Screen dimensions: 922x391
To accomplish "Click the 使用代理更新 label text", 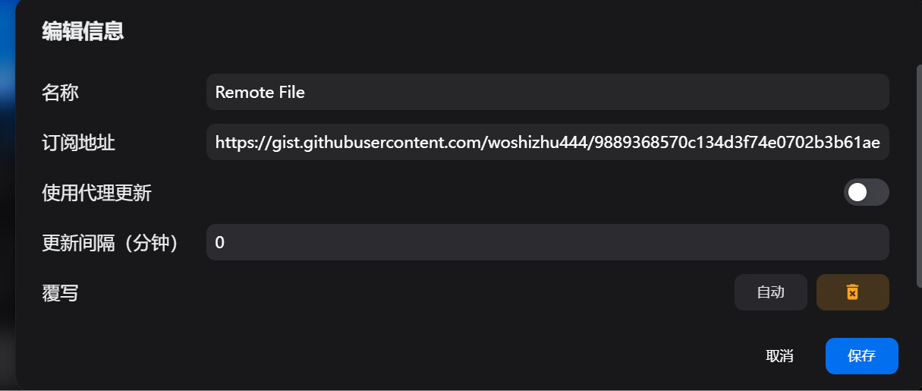I will (x=96, y=193).
